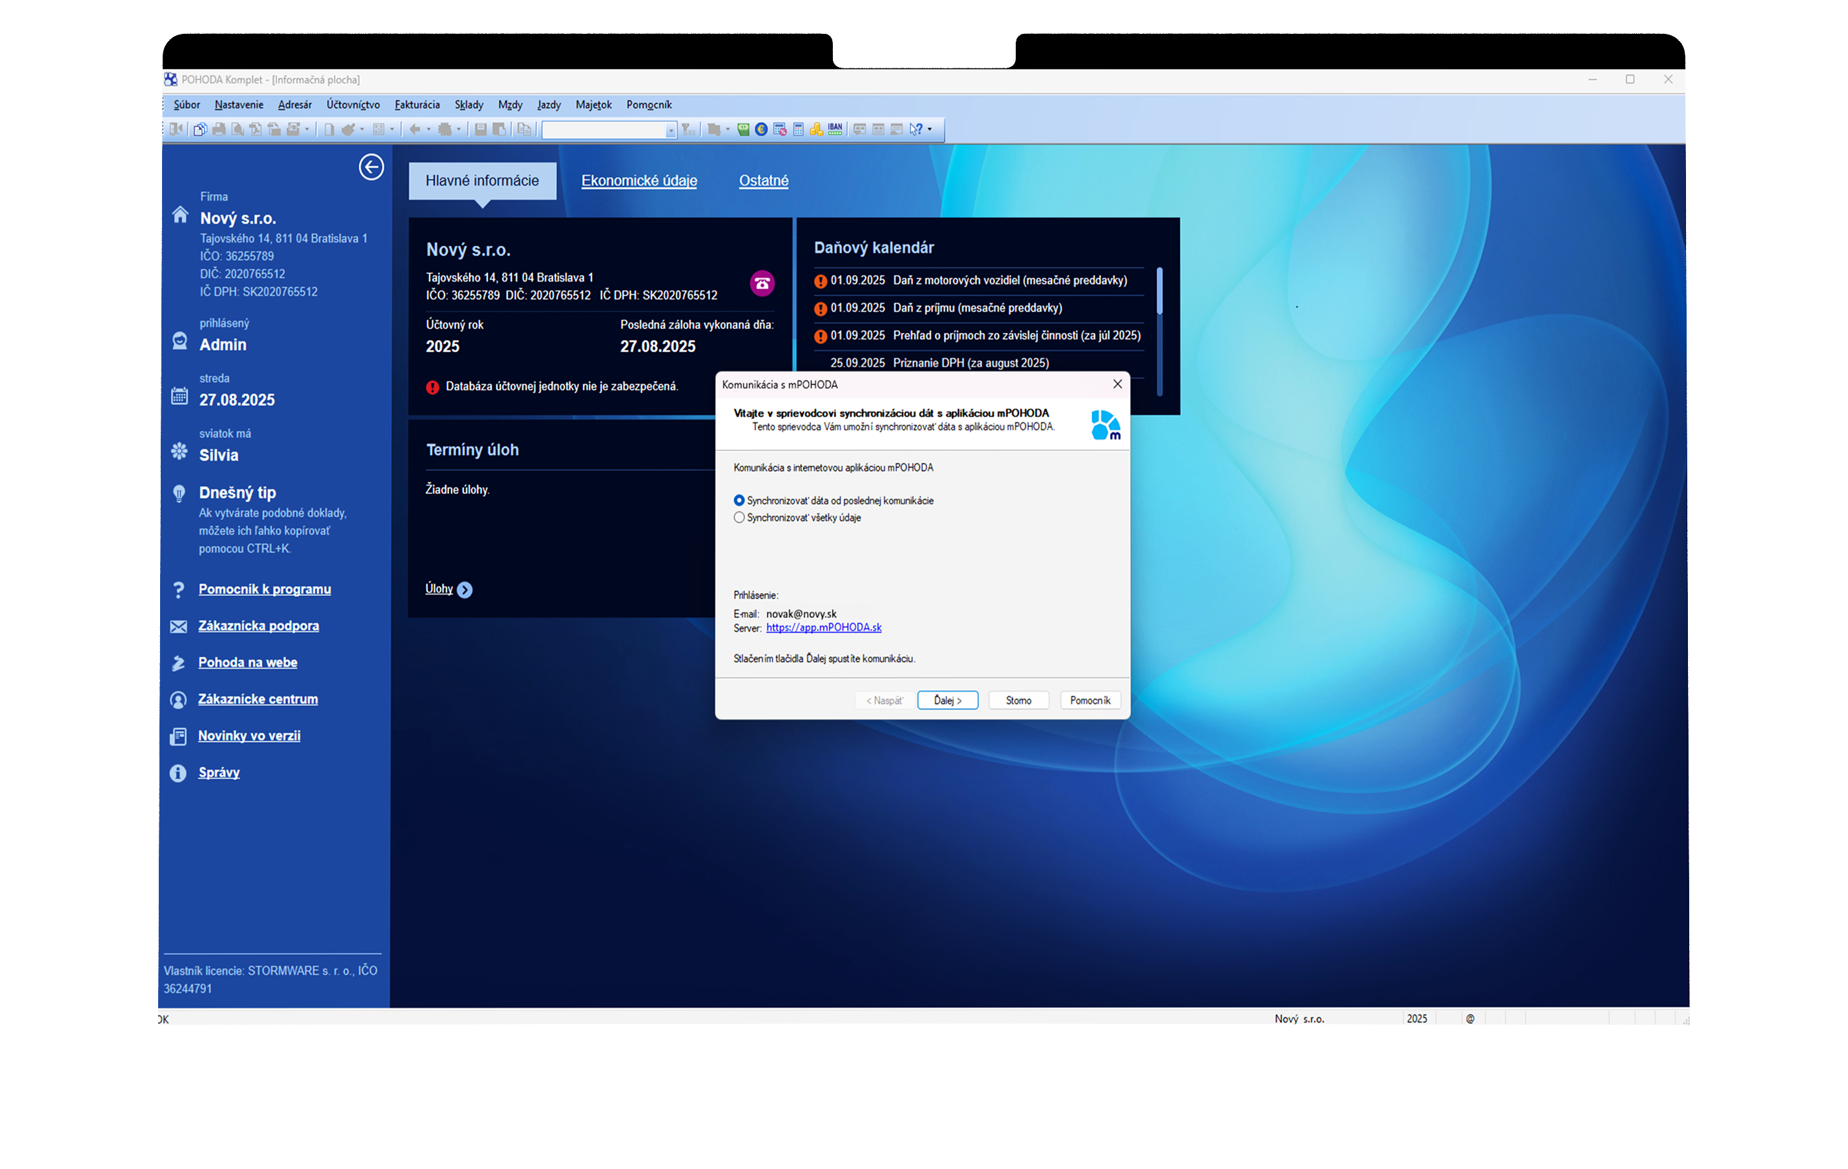Viewport: 1848px width, 1169px height.
Task: Open the Sklady menu
Action: click(x=469, y=105)
